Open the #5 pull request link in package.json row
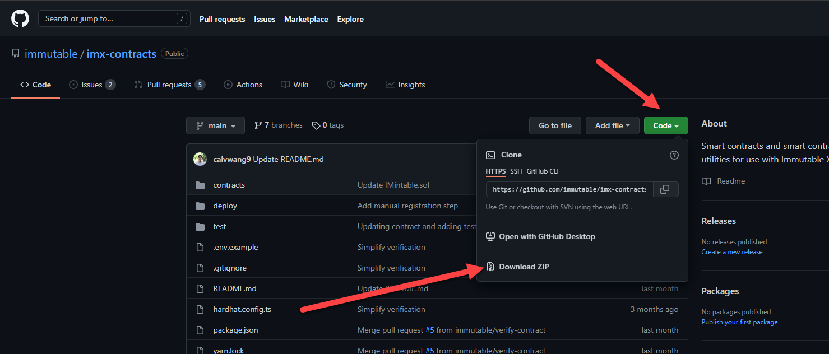 (429, 330)
